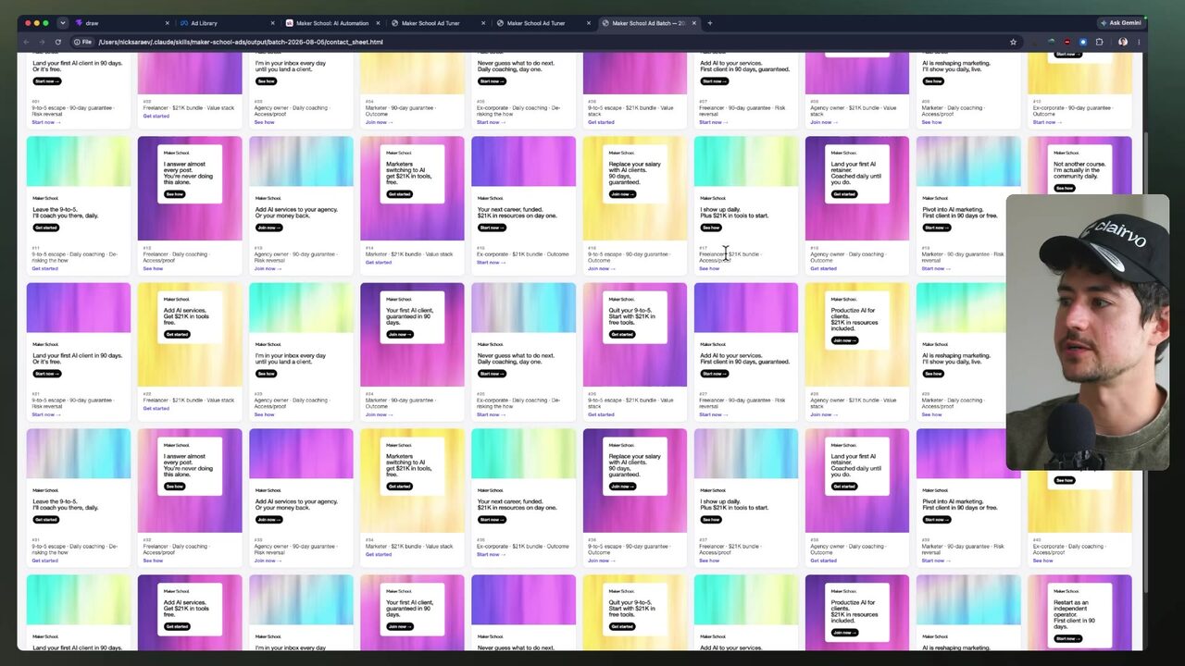The width and height of the screenshot is (1185, 666).
Task: Click the "Join now" button in ad #28
Action: pos(844,340)
